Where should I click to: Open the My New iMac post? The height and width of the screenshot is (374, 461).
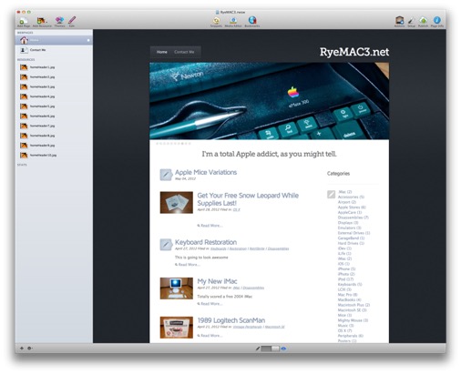[x=217, y=281]
